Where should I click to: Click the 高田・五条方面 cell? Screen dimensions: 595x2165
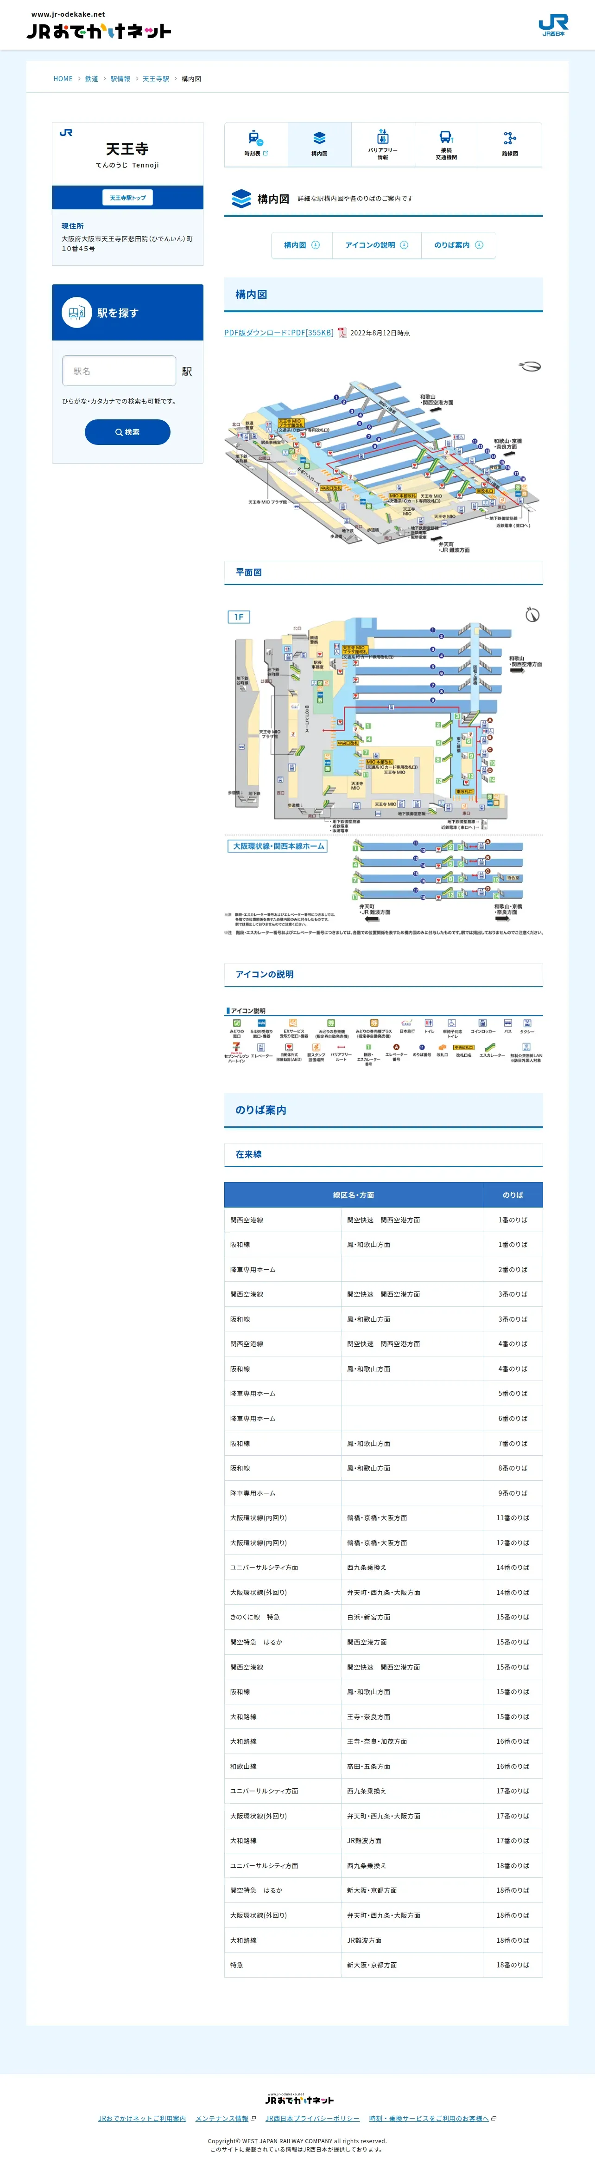coord(412,1767)
